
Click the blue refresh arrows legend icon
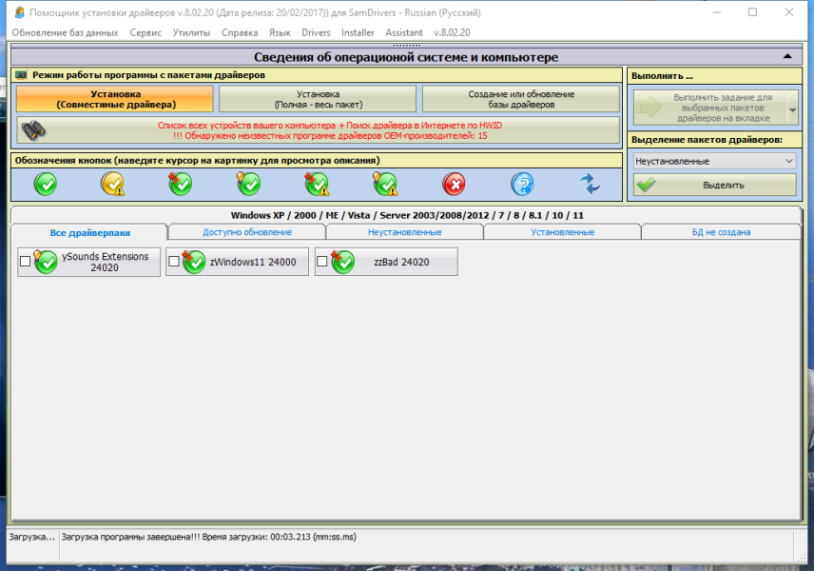click(591, 184)
